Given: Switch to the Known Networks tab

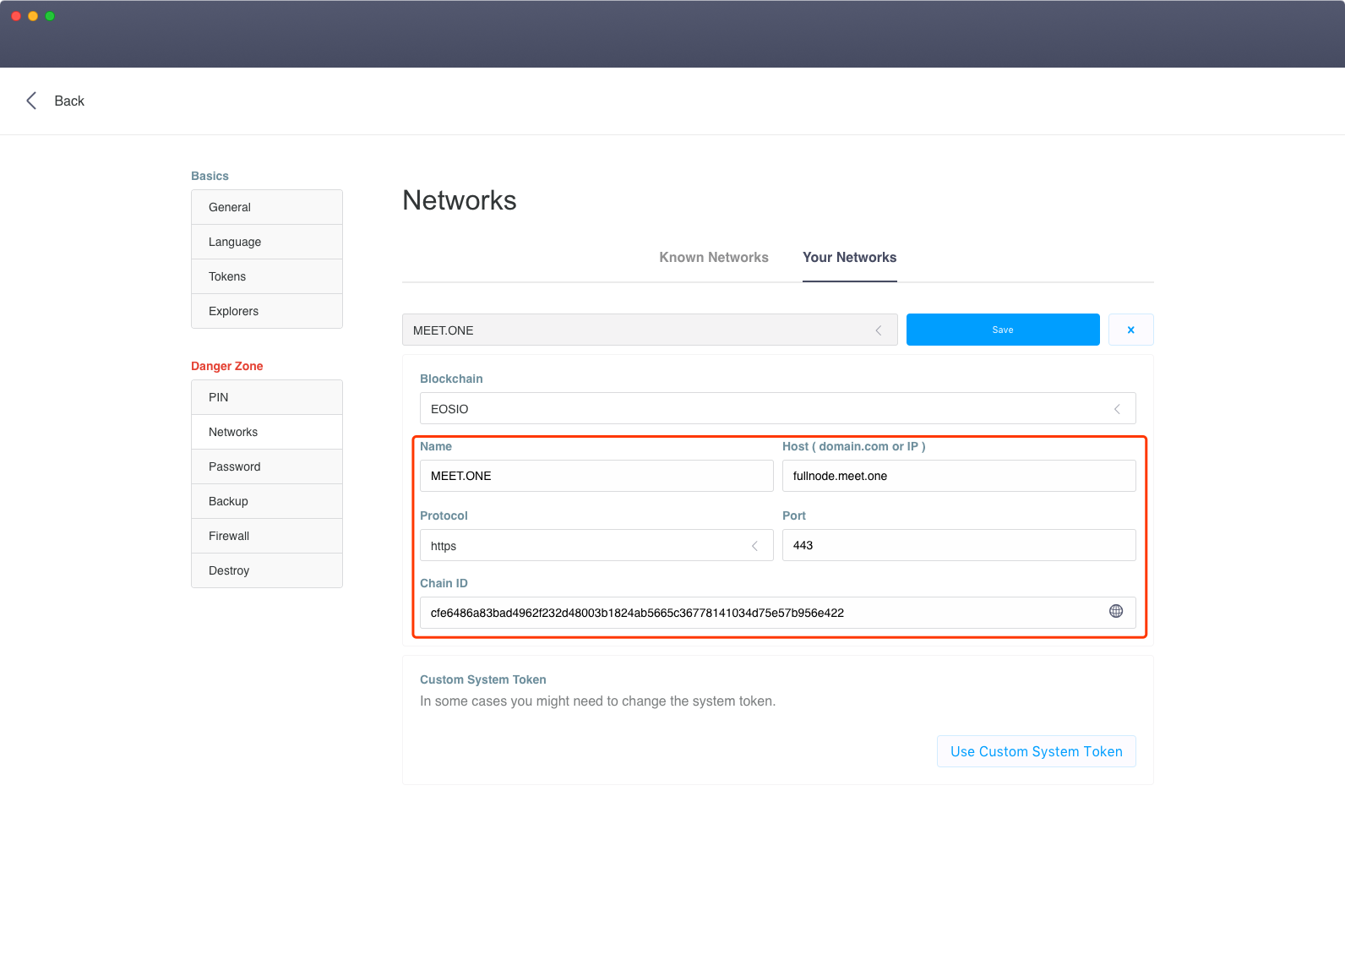Looking at the screenshot, I should (x=714, y=257).
